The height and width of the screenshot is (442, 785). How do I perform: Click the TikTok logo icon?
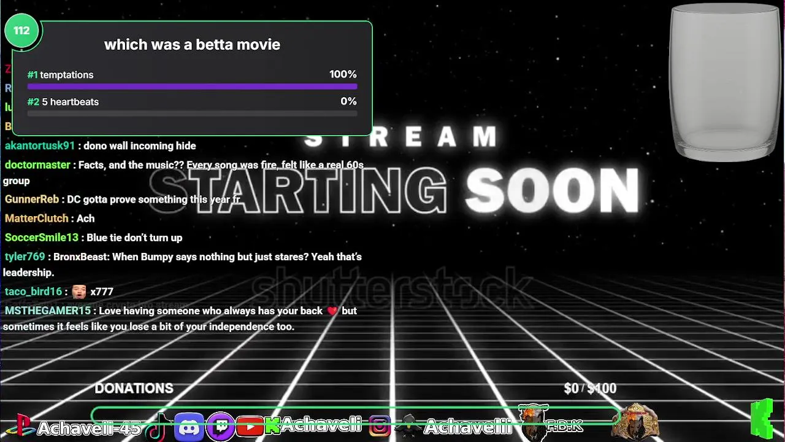coord(158,427)
